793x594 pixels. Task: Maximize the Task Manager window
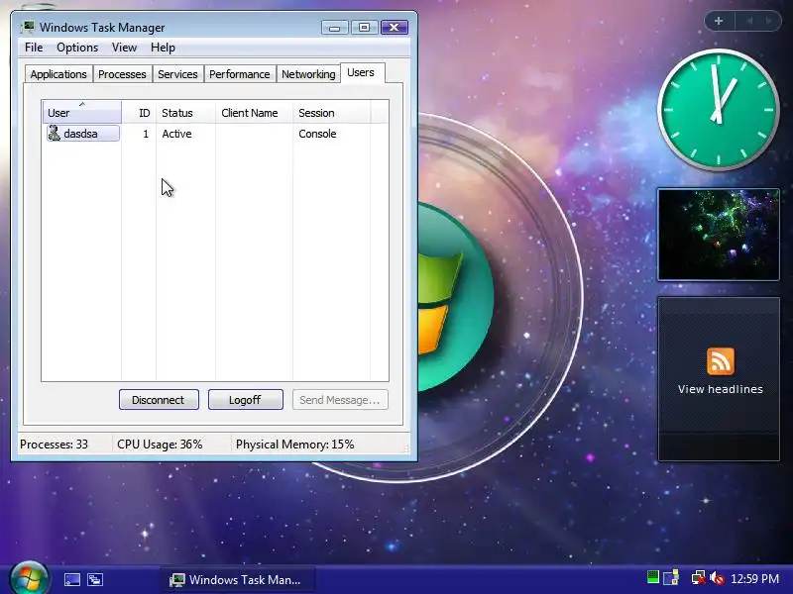click(364, 28)
